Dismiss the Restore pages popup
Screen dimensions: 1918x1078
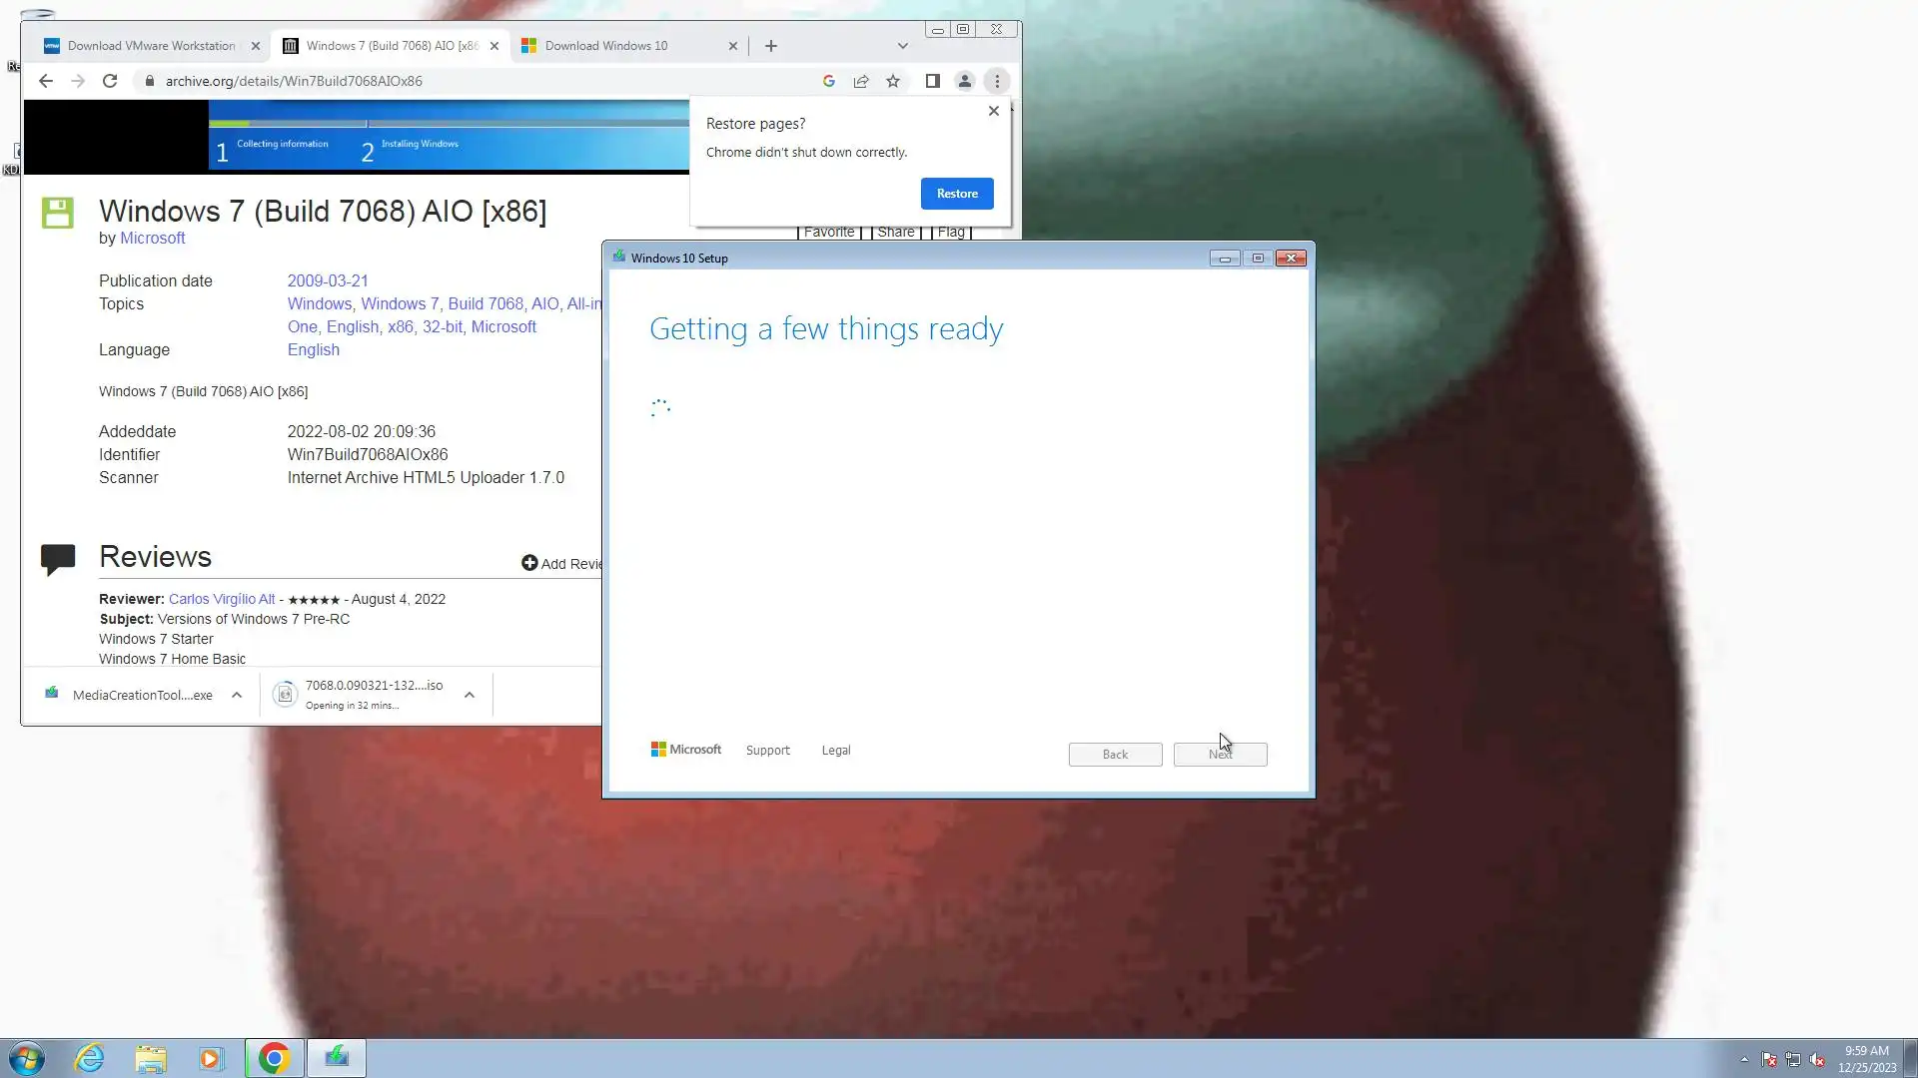pyautogui.click(x=993, y=111)
